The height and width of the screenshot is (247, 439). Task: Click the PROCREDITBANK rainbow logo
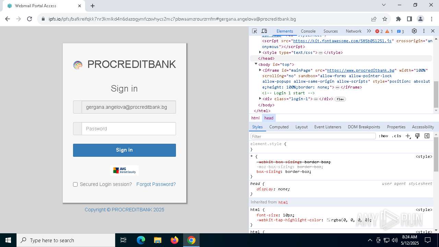[78, 65]
